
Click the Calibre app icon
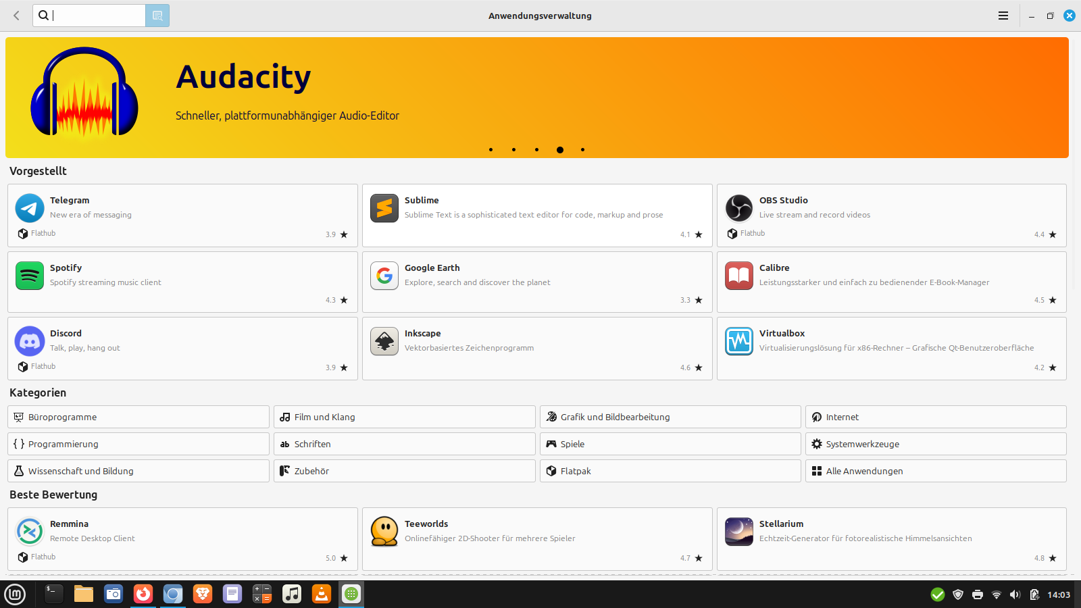pos(739,276)
